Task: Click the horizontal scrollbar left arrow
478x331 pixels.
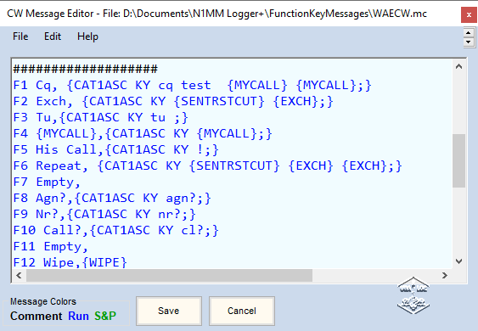Action: click(19, 276)
